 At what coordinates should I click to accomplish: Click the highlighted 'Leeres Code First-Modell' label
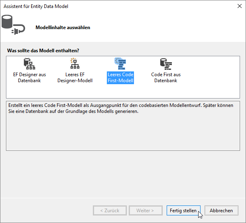tap(120, 77)
